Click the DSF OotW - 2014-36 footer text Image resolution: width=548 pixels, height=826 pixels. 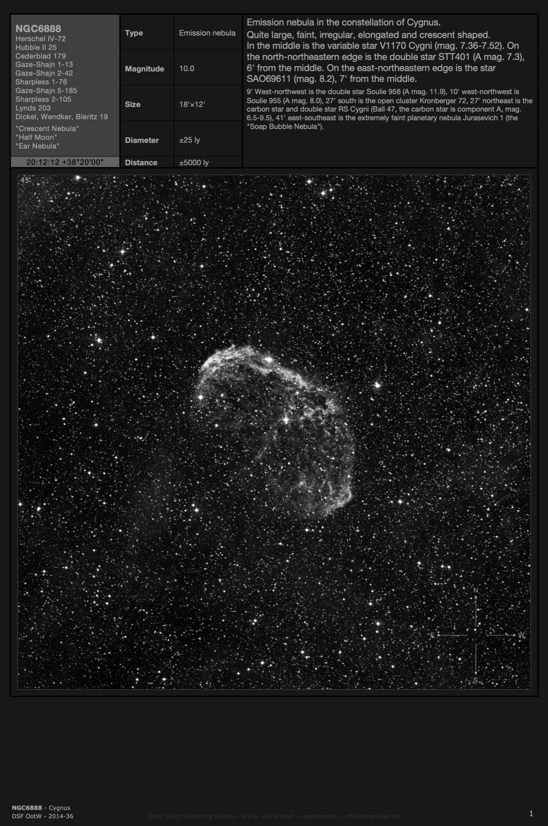[x=43, y=816]
